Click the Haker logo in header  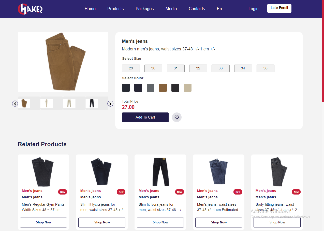tap(30, 9)
